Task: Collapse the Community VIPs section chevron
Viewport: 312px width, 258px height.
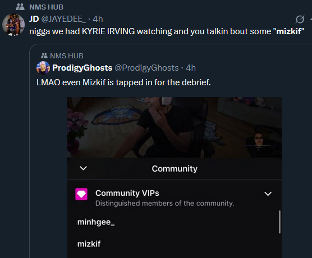Action: pyautogui.click(x=268, y=193)
